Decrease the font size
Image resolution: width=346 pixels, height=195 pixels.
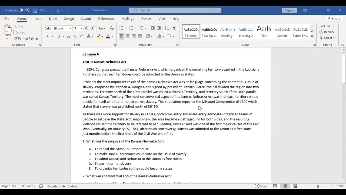[x=93, y=28]
